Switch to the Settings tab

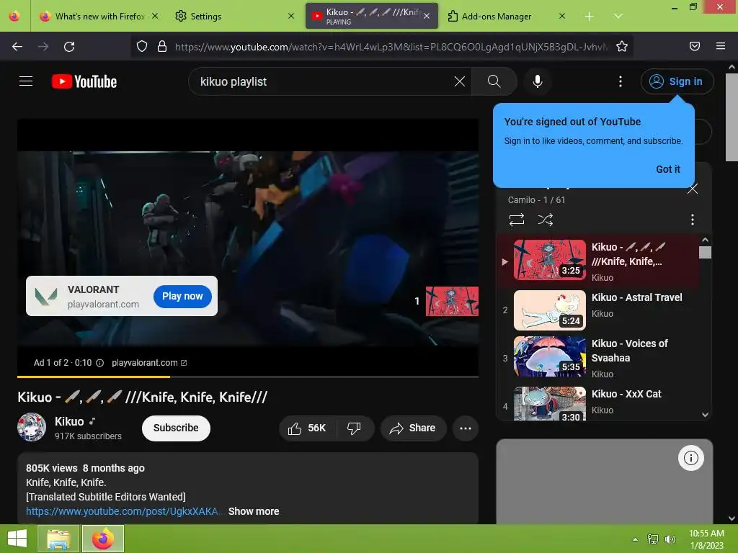[x=234, y=17]
